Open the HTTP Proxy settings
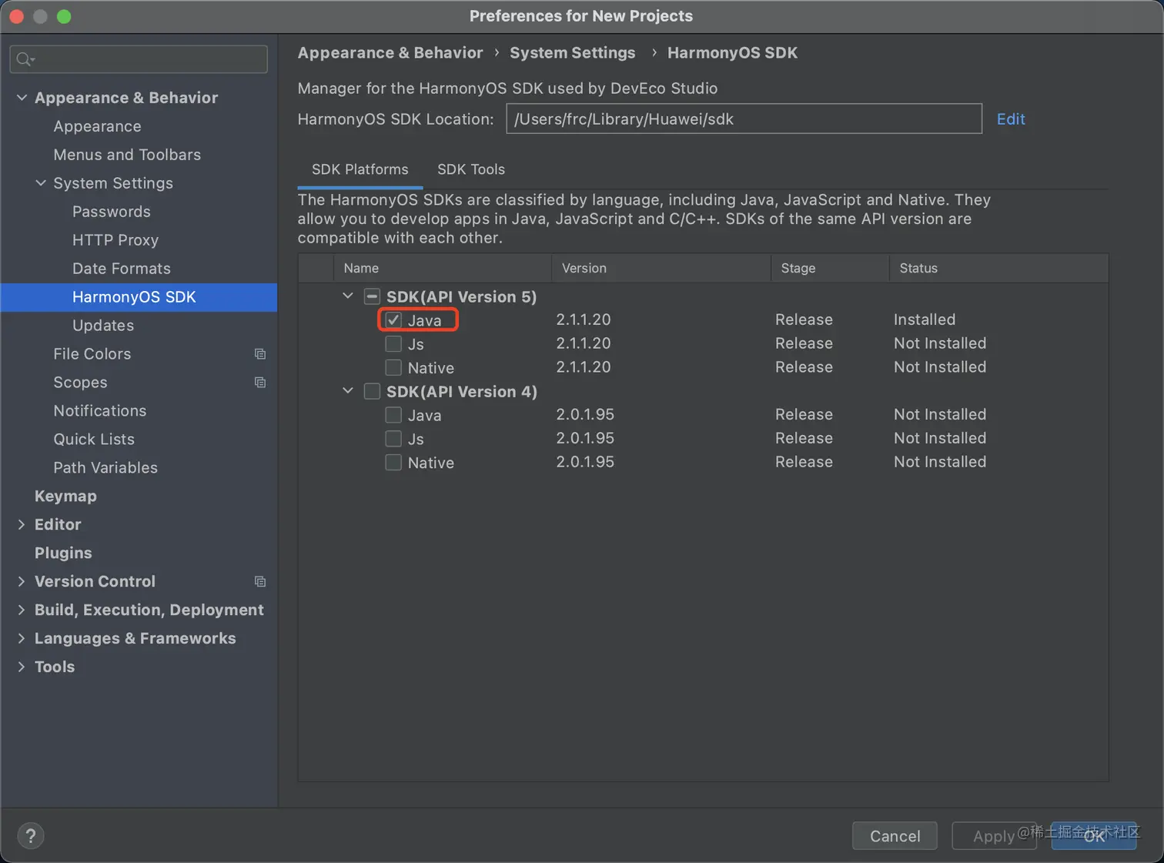 [115, 240]
